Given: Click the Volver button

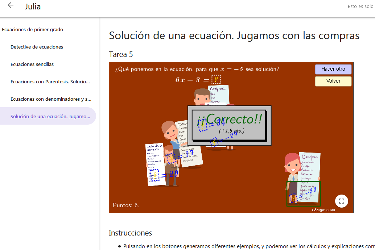Looking at the screenshot, I should [333, 81].
